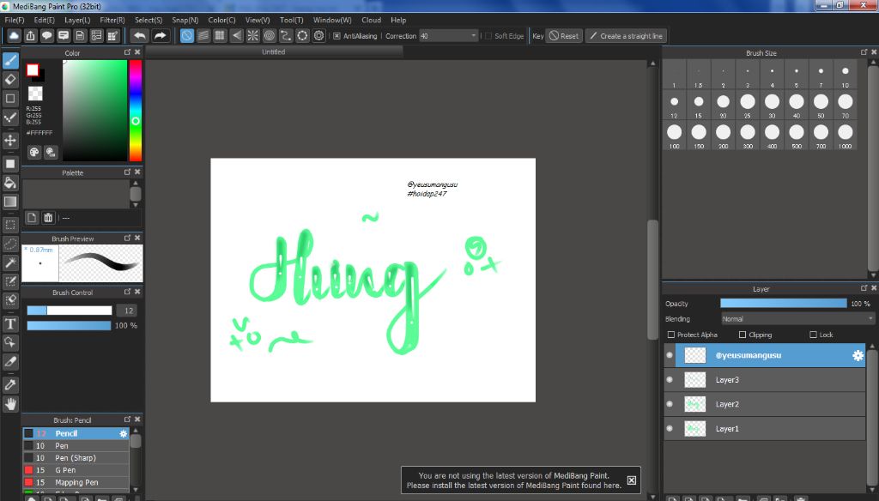Enable crisscross grid snap
The width and height of the screenshot is (879, 501).
coord(220,36)
